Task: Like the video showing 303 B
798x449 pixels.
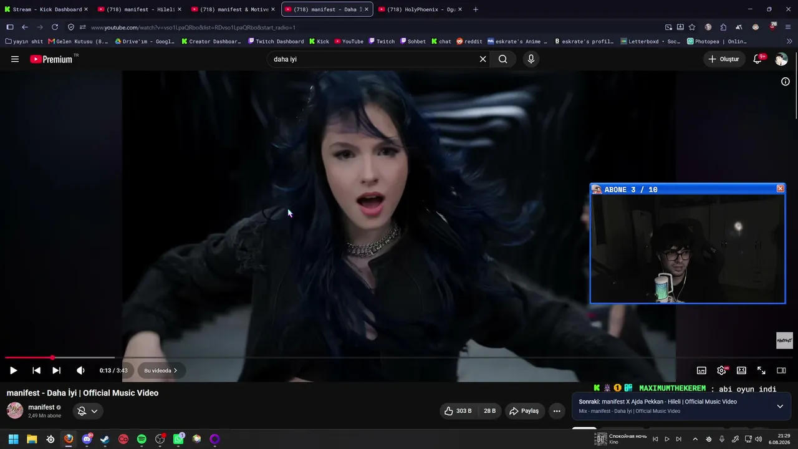Action: [458, 411]
